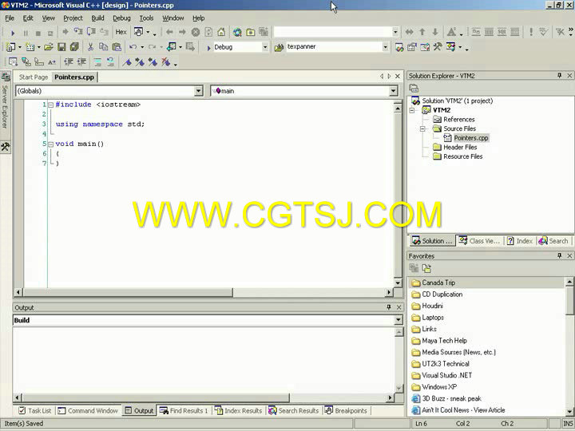Switch to the Index tab
575x431 pixels.
520,241
